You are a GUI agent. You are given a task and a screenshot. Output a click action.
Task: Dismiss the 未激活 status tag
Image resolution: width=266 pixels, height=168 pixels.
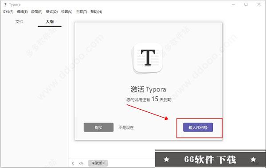[103, 163]
